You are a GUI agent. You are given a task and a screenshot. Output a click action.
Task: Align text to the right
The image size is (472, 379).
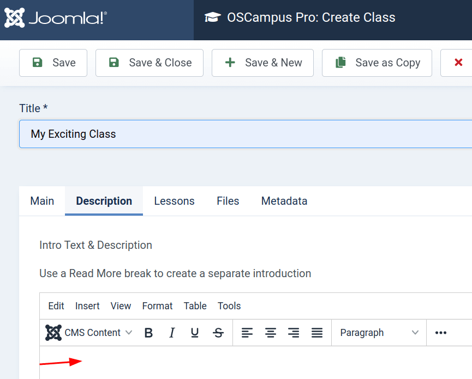(294, 333)
